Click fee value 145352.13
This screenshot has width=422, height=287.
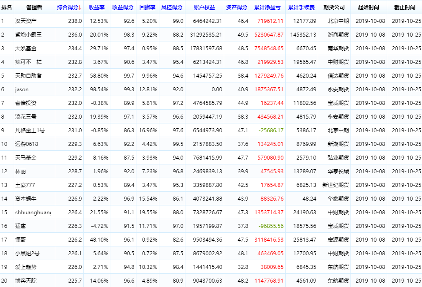pyautogui.click(x=303, y=35)
